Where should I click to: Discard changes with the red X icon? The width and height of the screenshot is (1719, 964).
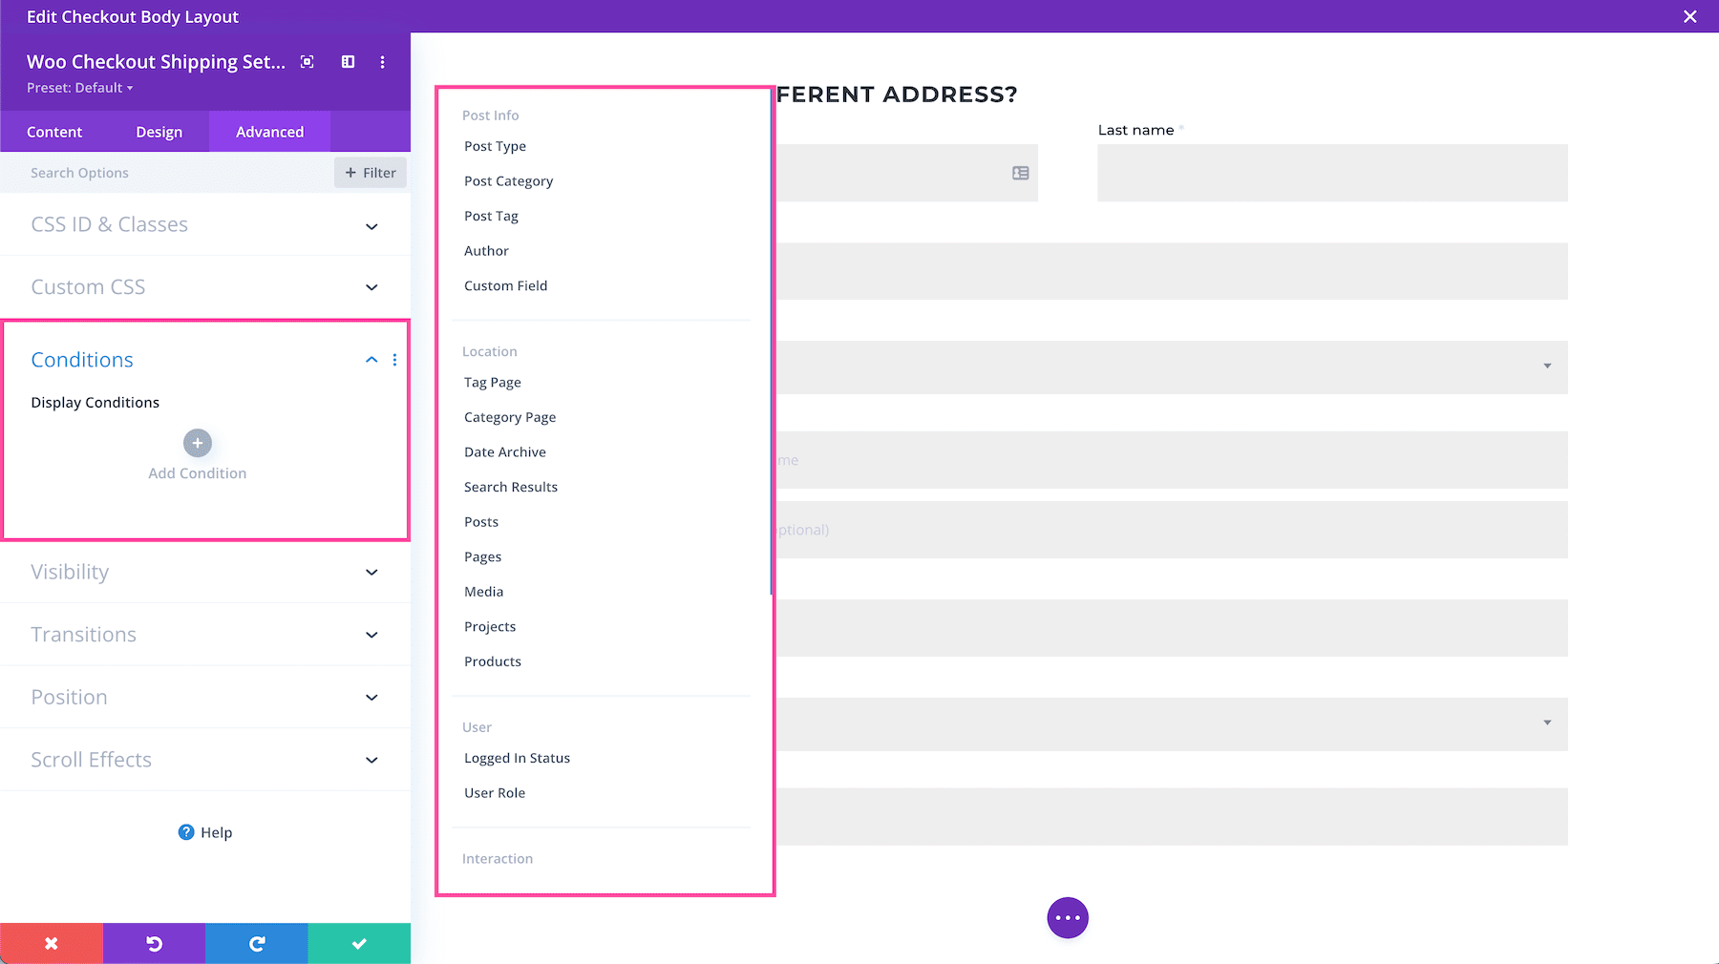tap(52, 943)
